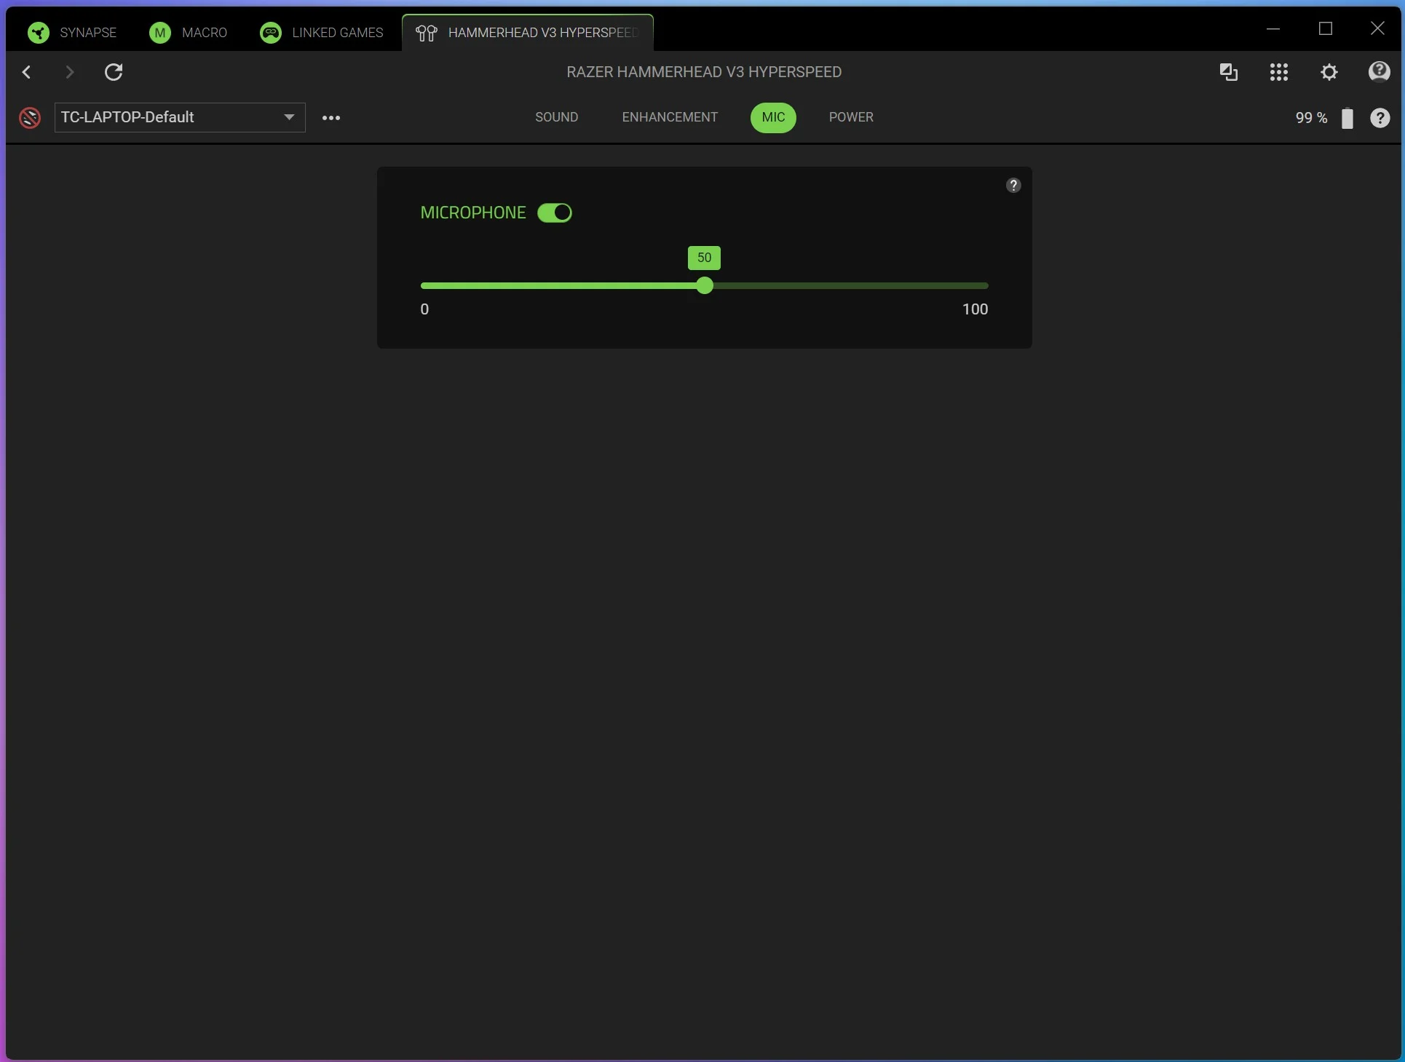1405x1062 pixels.
Task: Open device help question mark icon
Action: pos(1380,118)
